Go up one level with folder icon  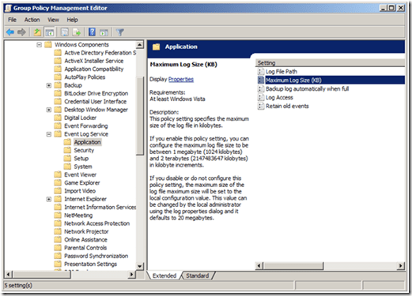pyautogui.click(x=37, y=32)
